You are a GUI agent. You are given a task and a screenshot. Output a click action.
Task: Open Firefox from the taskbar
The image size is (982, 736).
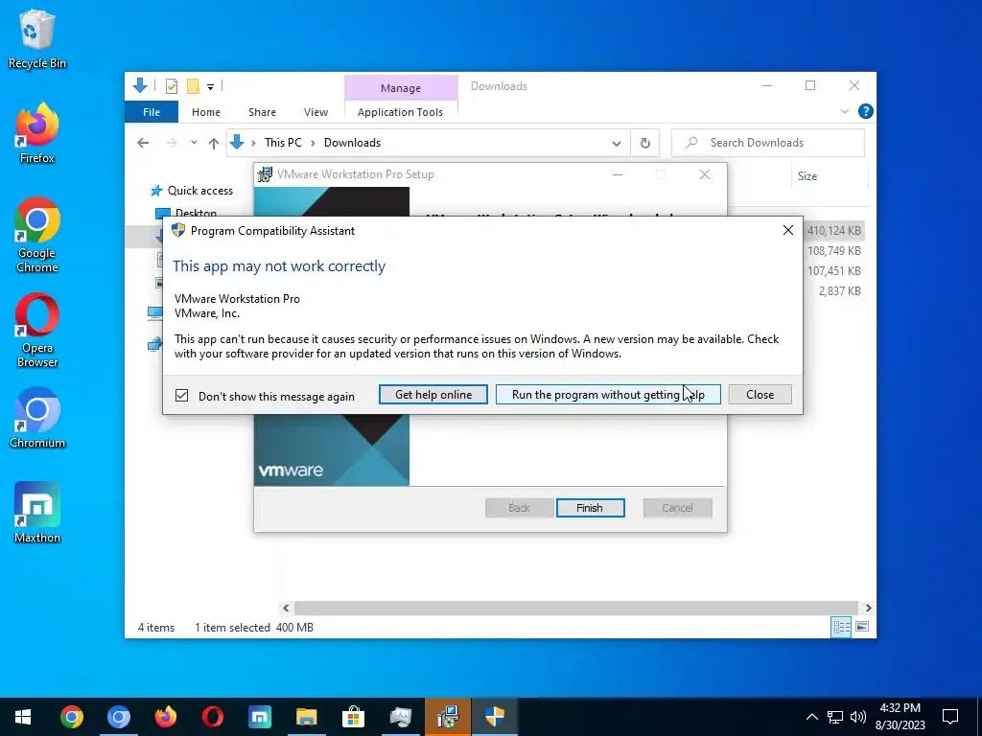[x=165, y=717]
